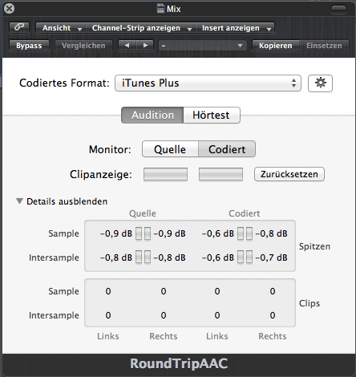356x377 pixels.
Task: Click the Clips label
Action: 309,303
